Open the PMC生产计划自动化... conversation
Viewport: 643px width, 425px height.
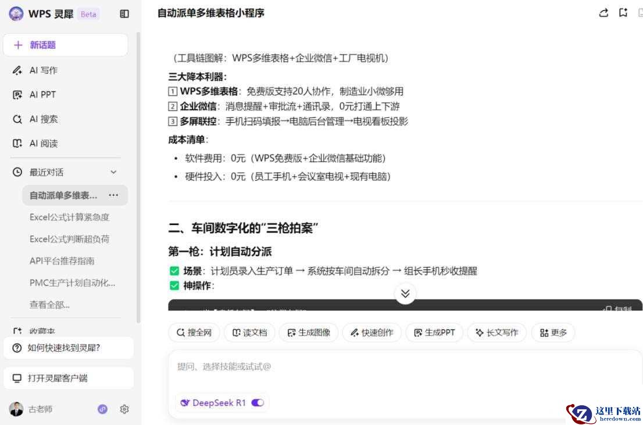click(x=72, y=283)
